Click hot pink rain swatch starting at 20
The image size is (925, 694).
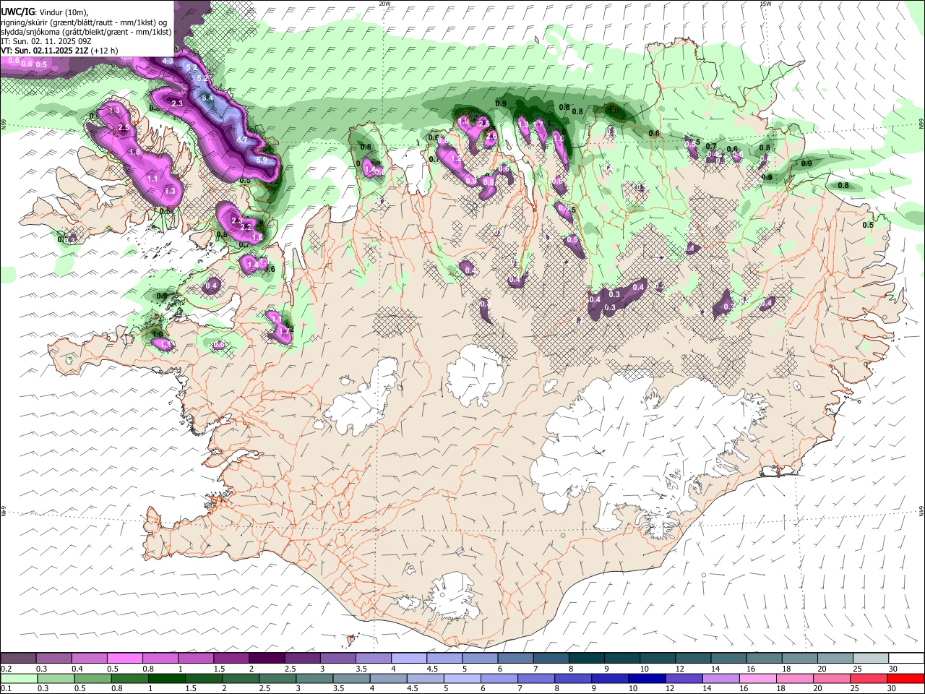pos(832,679)
